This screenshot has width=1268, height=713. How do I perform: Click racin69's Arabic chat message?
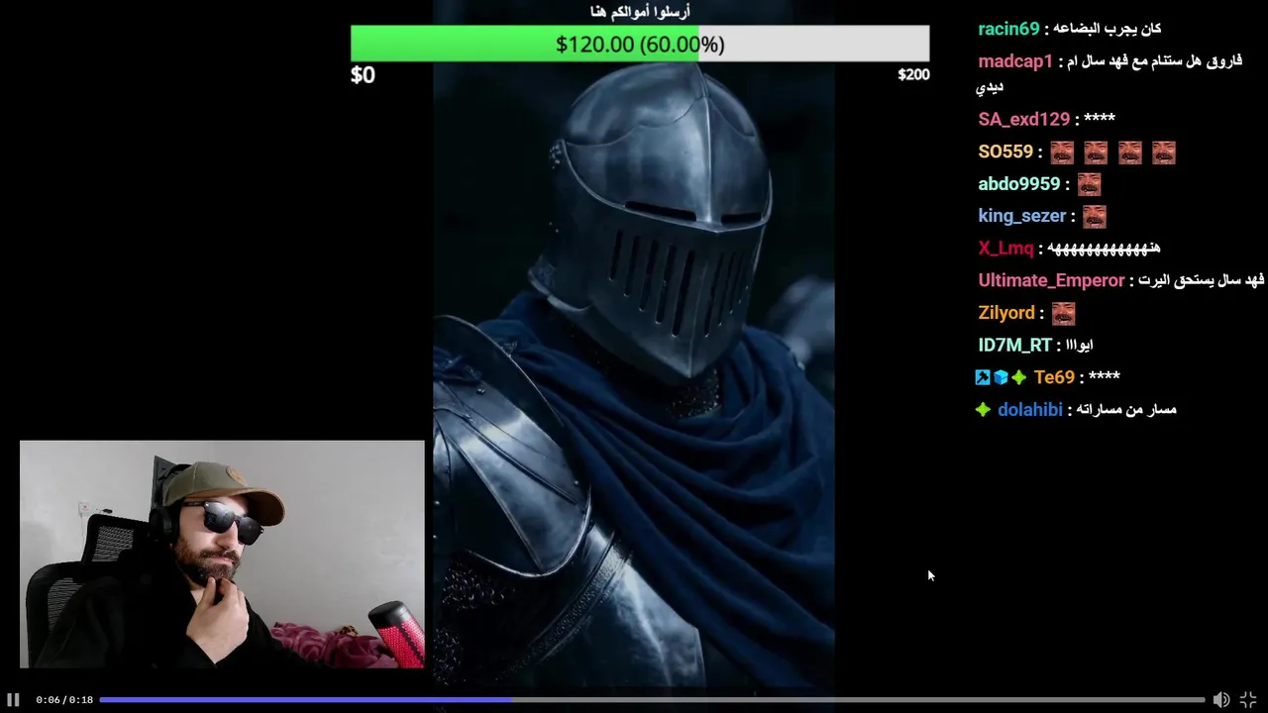click(x=1109, y=29)
